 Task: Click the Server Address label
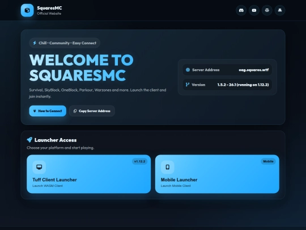click(206, 70)
